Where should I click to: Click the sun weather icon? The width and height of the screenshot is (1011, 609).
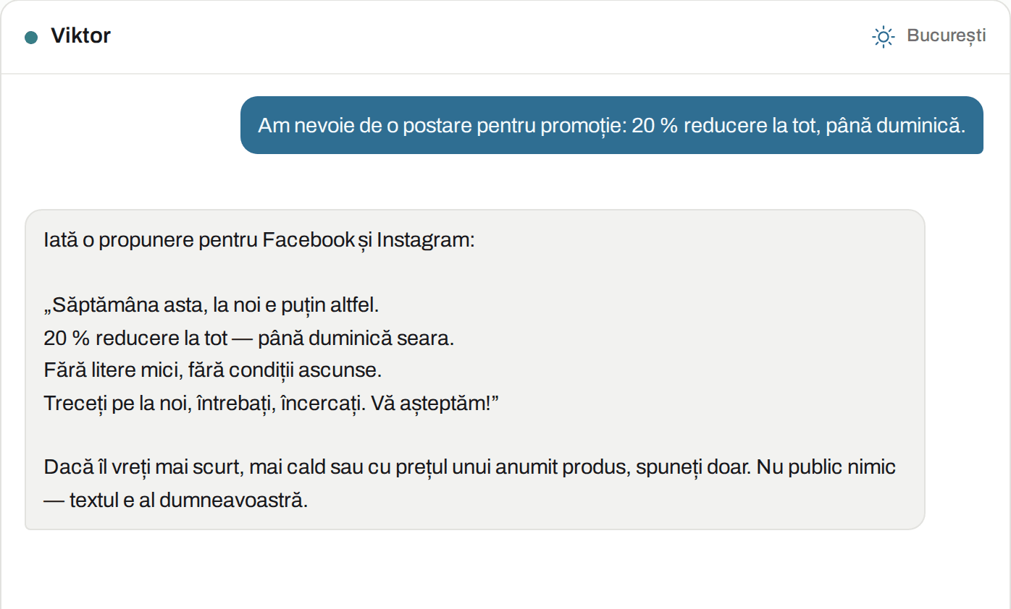[x=884, y=36]
